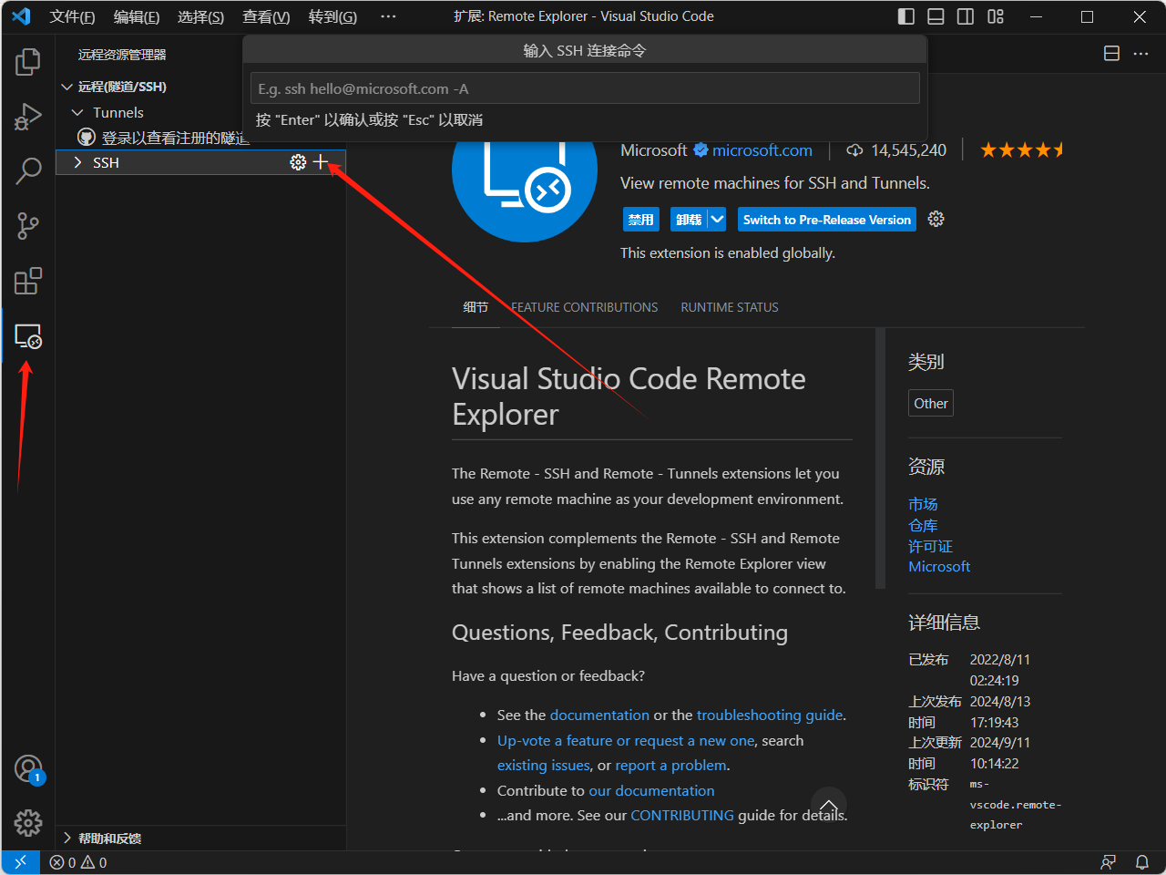Screen dimensions: 1166x875
Task: Click Switch to Pre-Release Version
Action: click(826, 219)
